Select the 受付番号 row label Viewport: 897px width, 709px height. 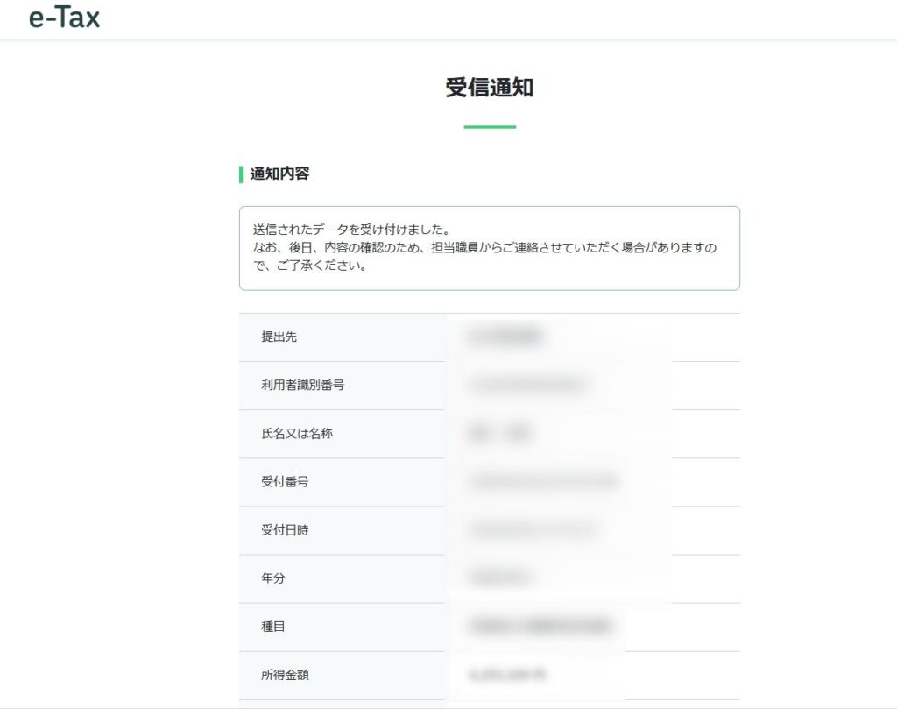click(285, 481)
